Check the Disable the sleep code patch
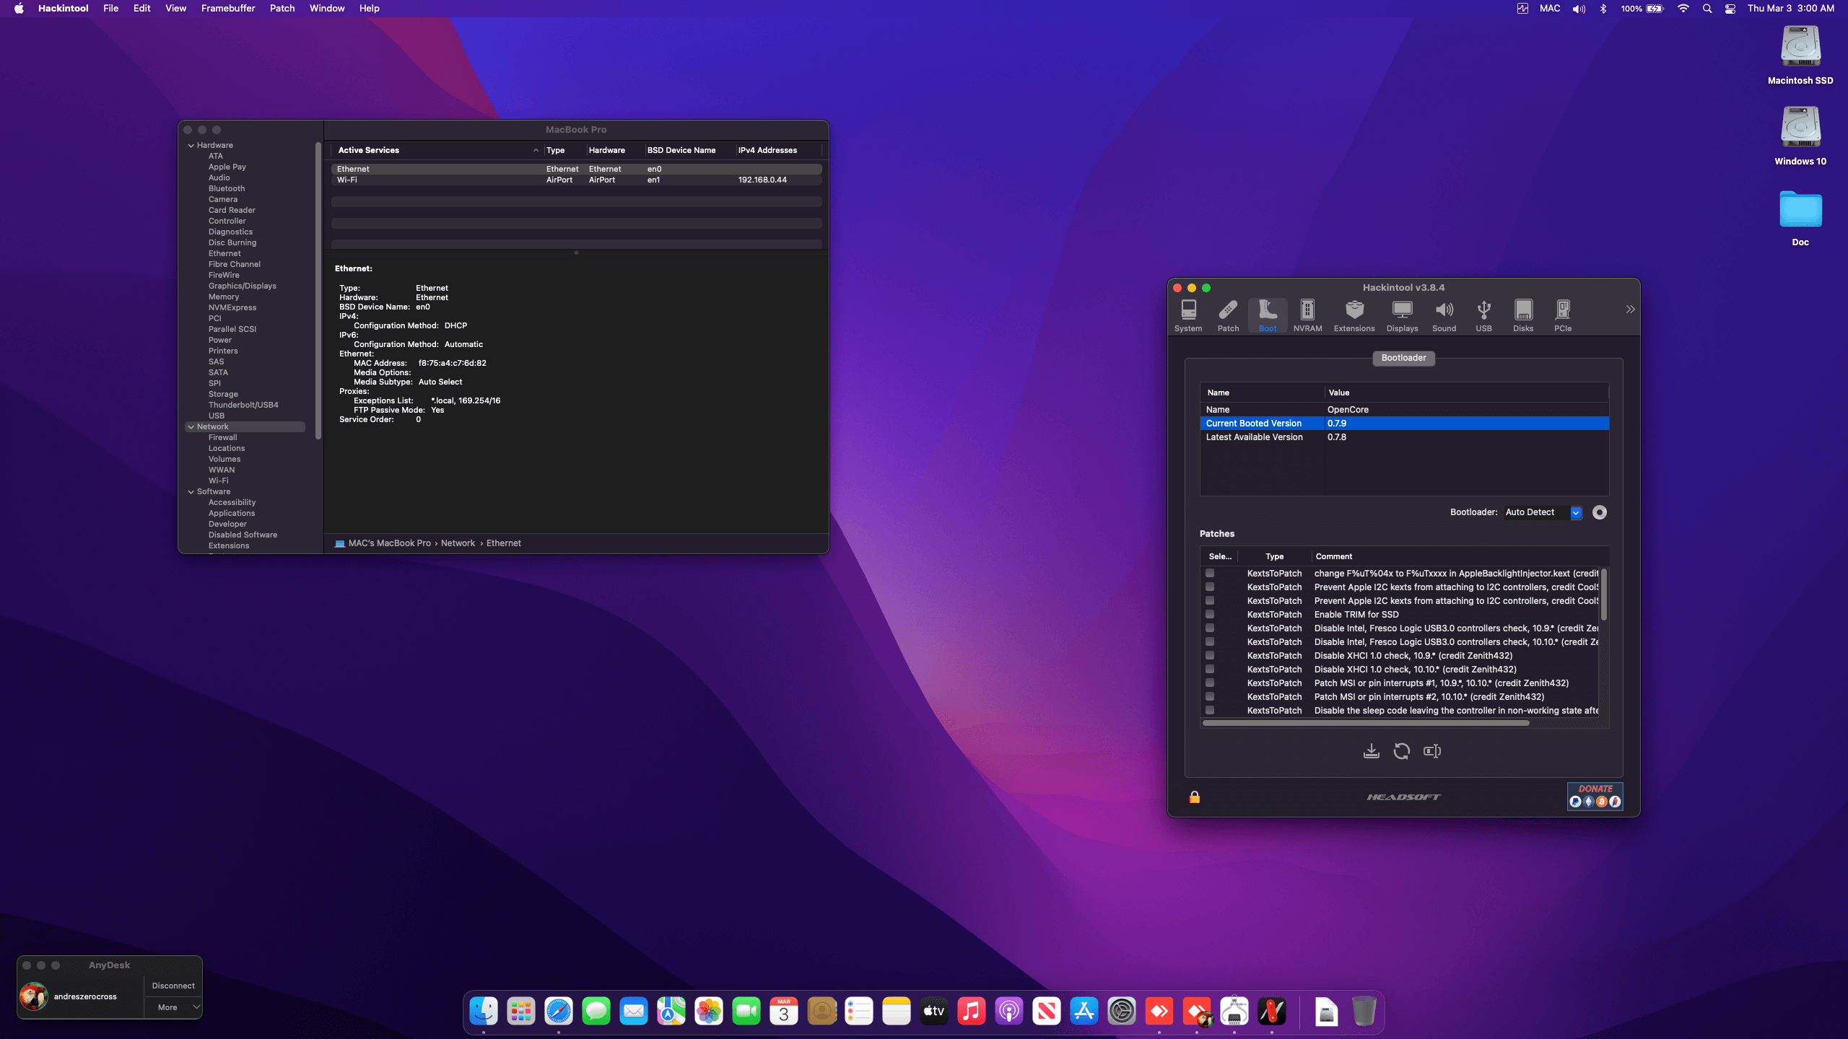The image size is (1848, 1039). click(1210, 710)
